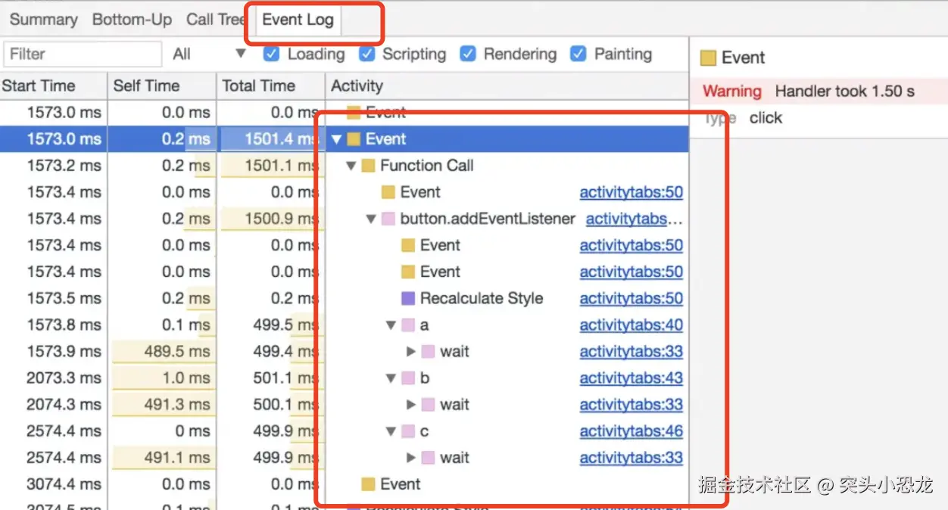The height and width of the screenshot is (510, 948).
Task: Open activitytabs:50 link on Recalculate Style row
Action: point(631,298)
